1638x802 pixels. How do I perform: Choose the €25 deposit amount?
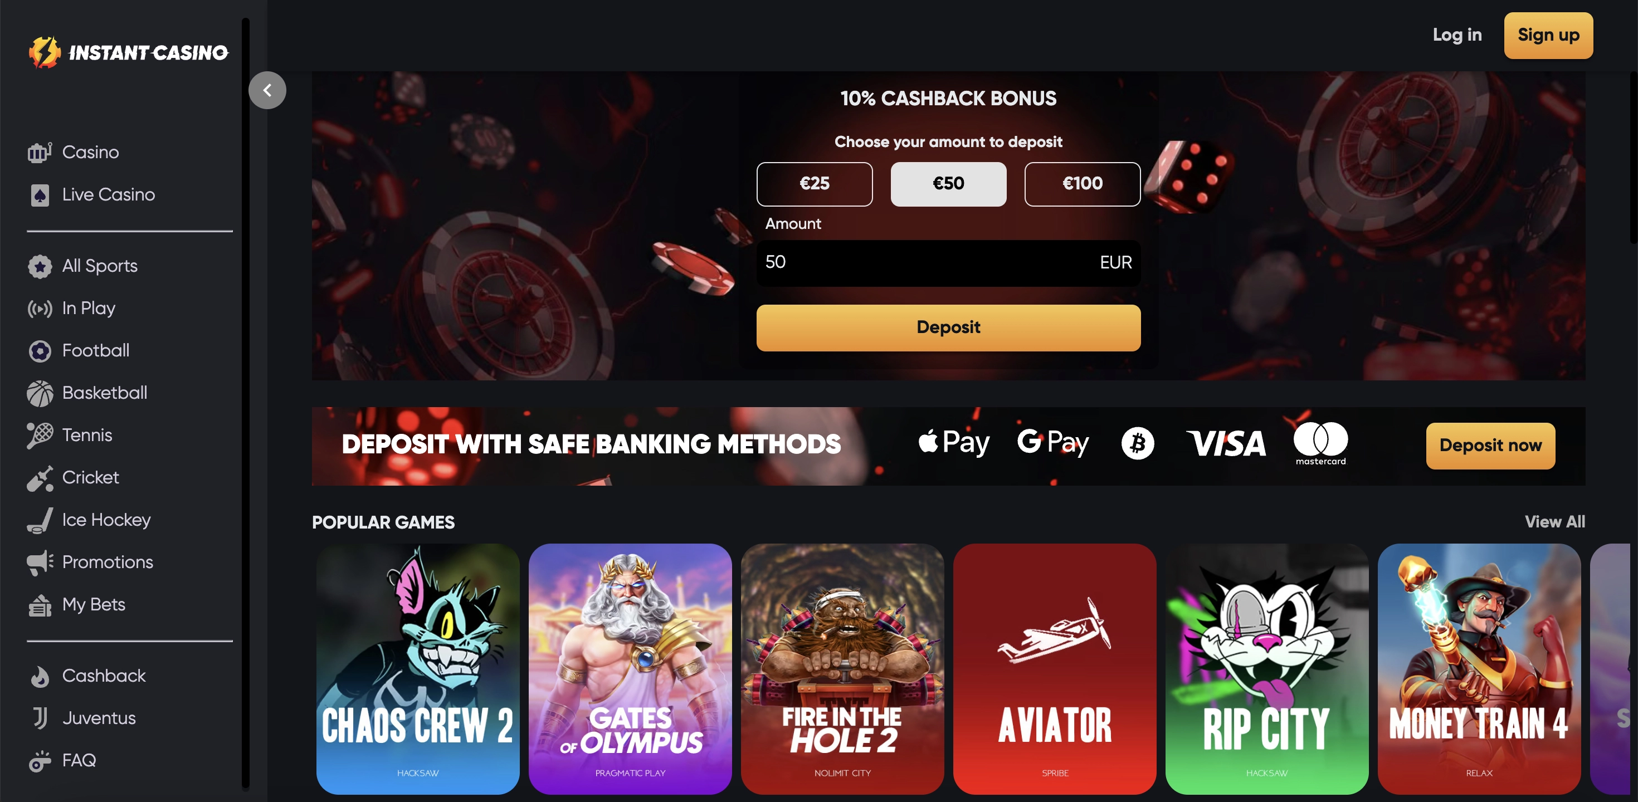point(814,184)
